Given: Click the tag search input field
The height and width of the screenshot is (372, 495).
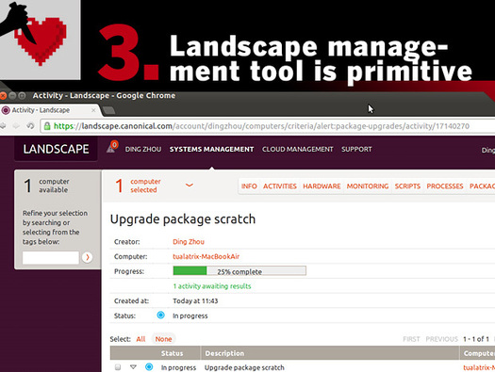Looking at the screenshot, I should pyautogui.click(x=51, y=257).
